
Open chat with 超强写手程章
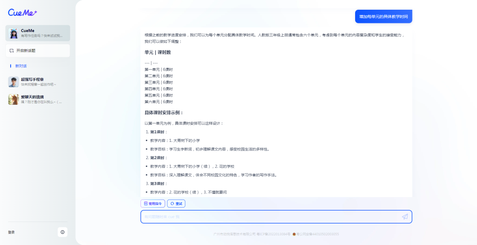pyautogui.click(x=38, y=82)
